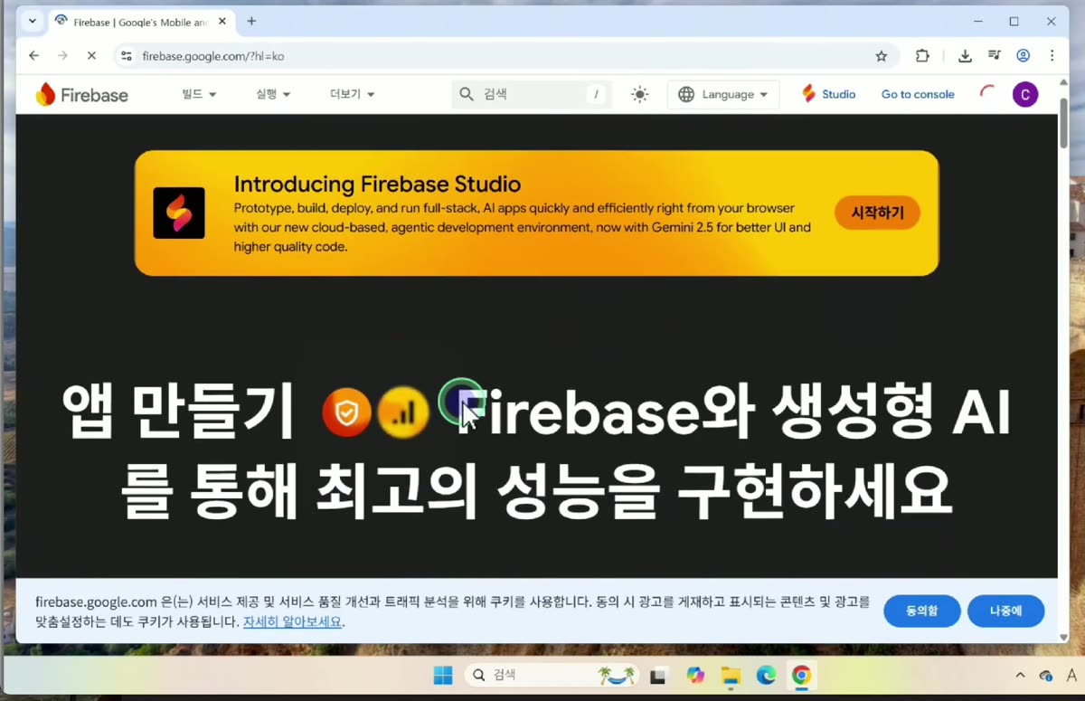
Task: Open Firebase Studio link in header
Action: coord(828,94)
